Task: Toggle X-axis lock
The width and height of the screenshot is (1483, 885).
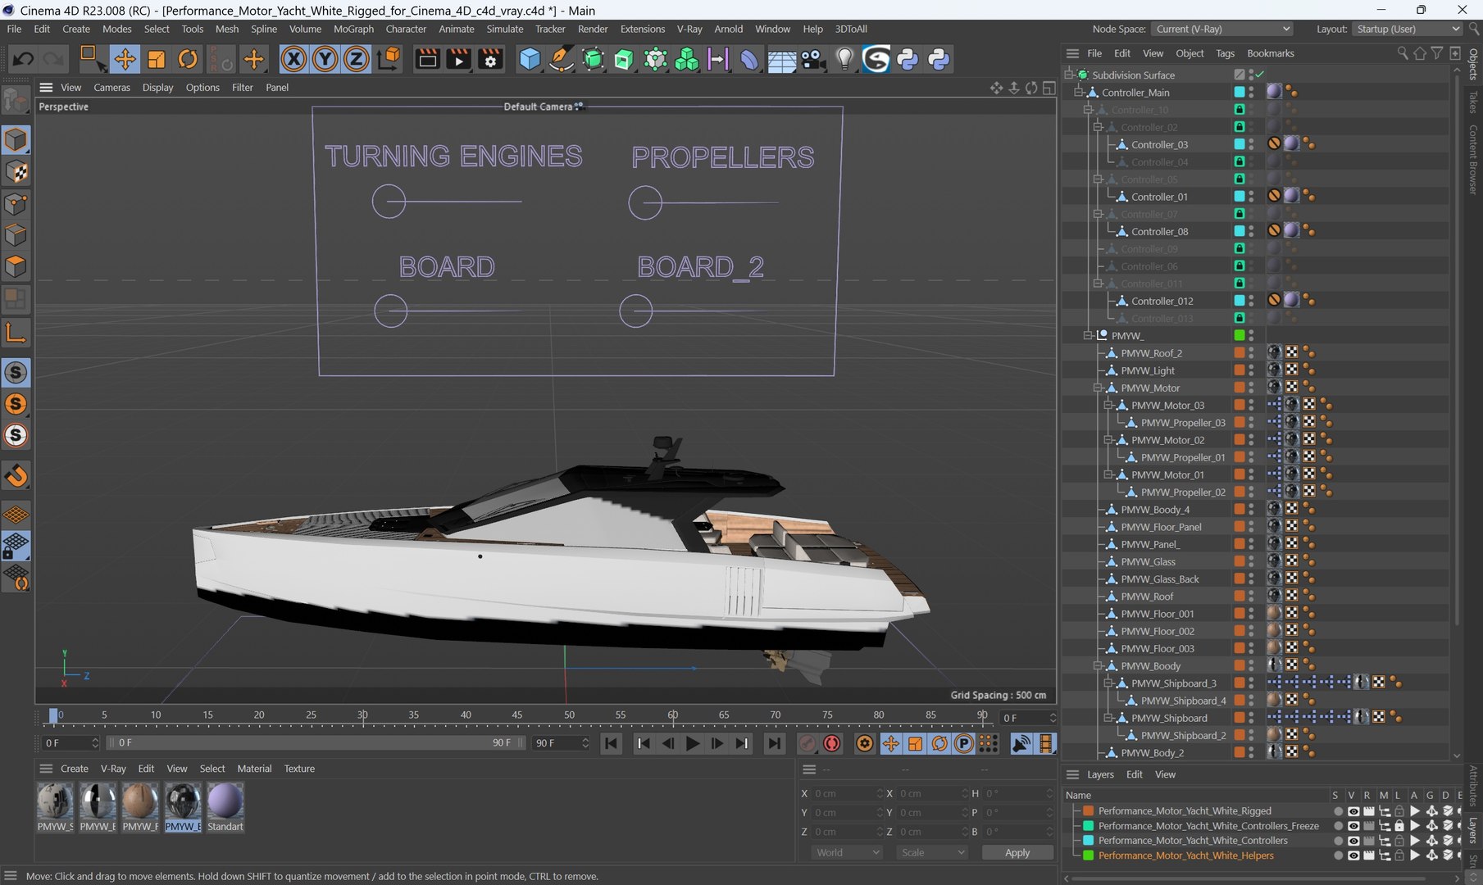Action: click(x=293, y=59)
